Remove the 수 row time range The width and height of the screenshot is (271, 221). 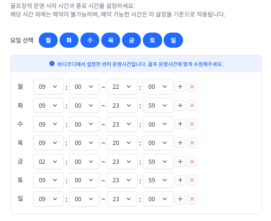(192, 124)
